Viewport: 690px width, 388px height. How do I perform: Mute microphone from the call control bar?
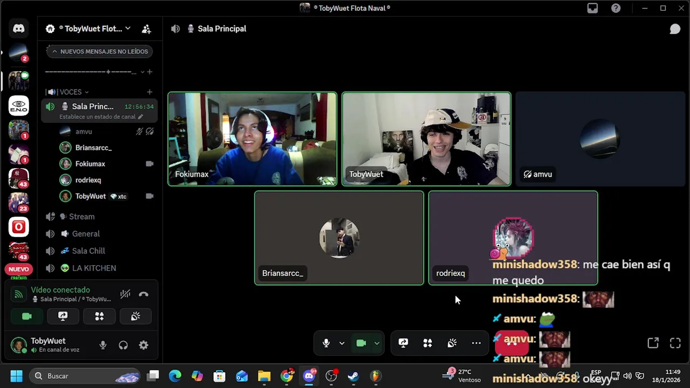point(326,343)
